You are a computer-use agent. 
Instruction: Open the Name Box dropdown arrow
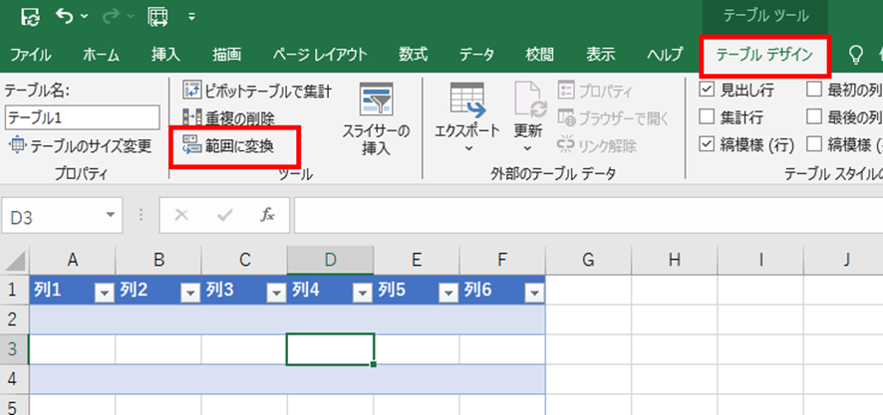coord(113,215)
